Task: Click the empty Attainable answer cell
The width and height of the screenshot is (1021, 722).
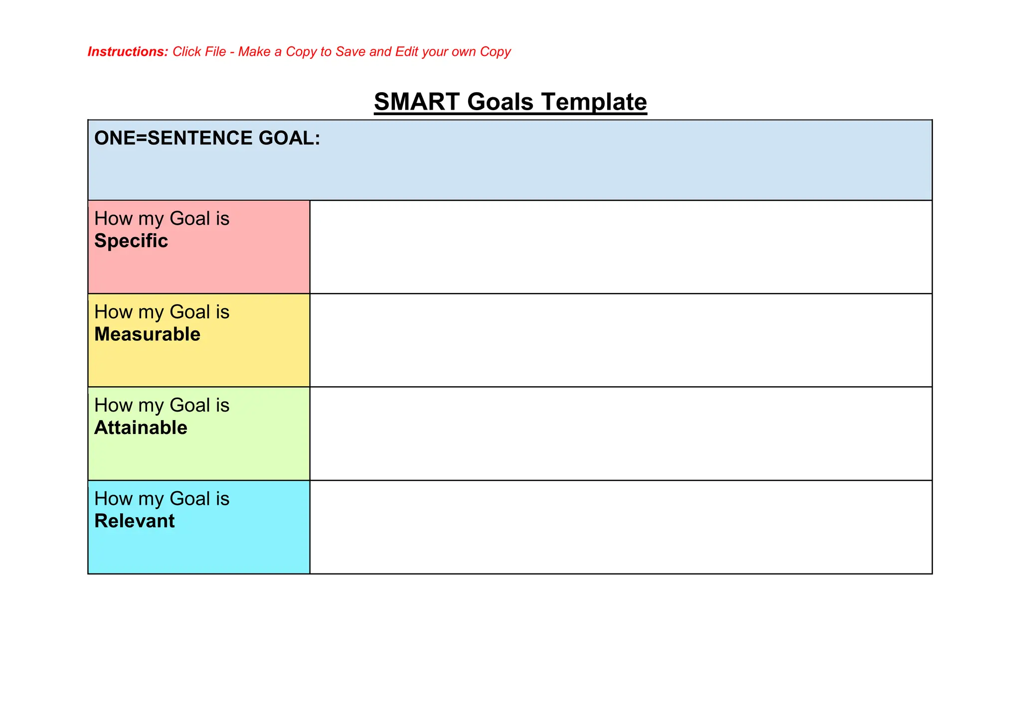Action: 621,433
